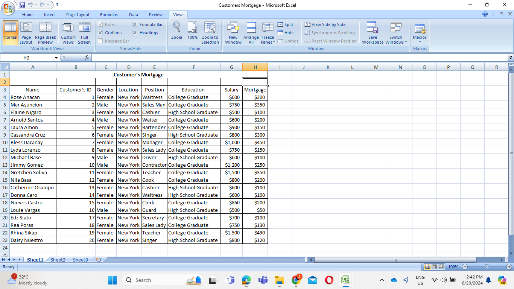Click the Windows taskbar Search box
Image resolution: width=514 pixels, height=289 pixels.
point(163,280)
